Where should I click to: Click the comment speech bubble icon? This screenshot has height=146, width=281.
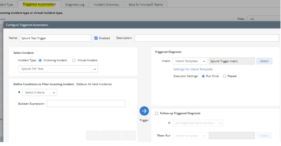131,135
